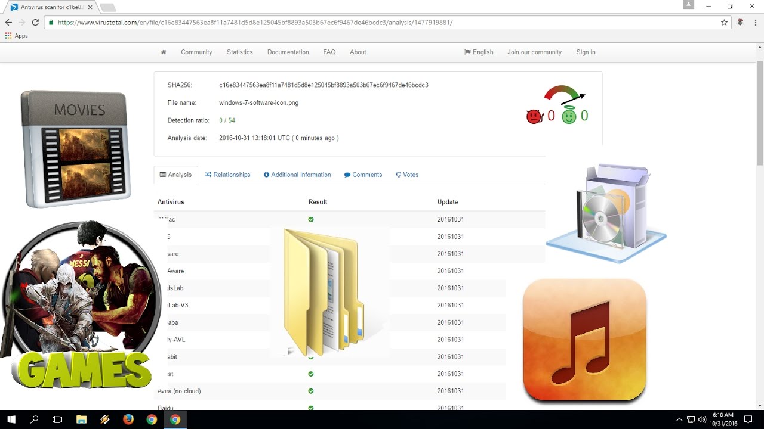Screen dimensions: 764x429
Task: Open the FAQ nav link
Action: click(329, 52)
